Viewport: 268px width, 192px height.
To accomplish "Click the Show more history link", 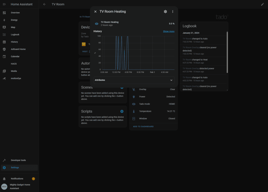I will pos(169,31).
